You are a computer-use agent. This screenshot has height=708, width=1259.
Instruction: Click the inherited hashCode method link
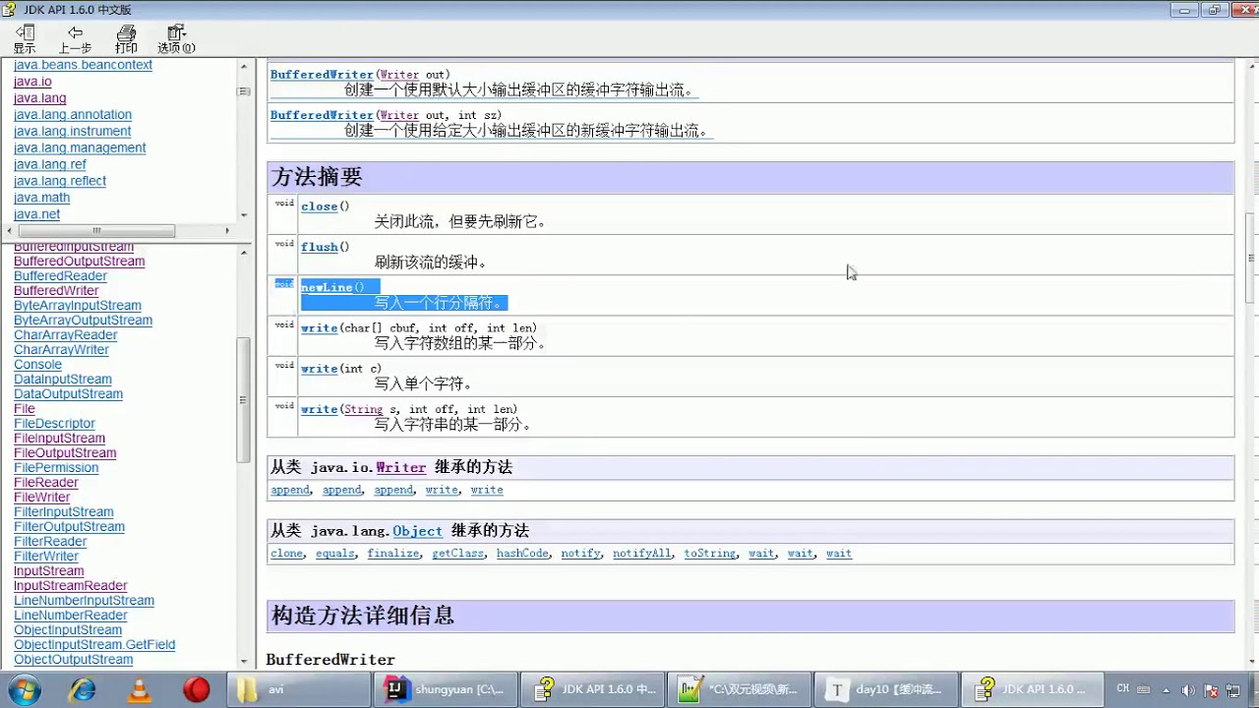522,554
